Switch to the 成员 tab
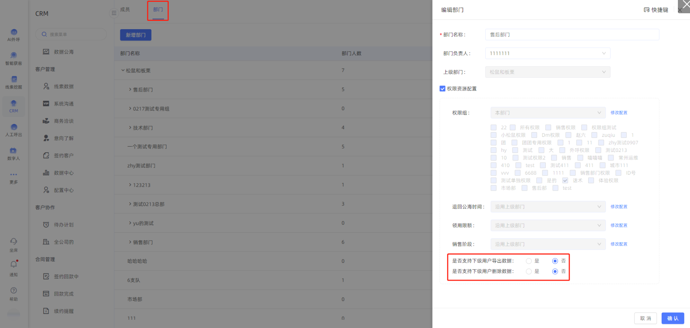690x328 pixels. tap(125, 9)
